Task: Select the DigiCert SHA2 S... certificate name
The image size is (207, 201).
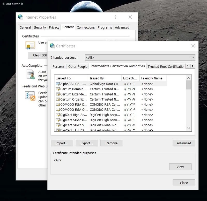Action: 74,125
